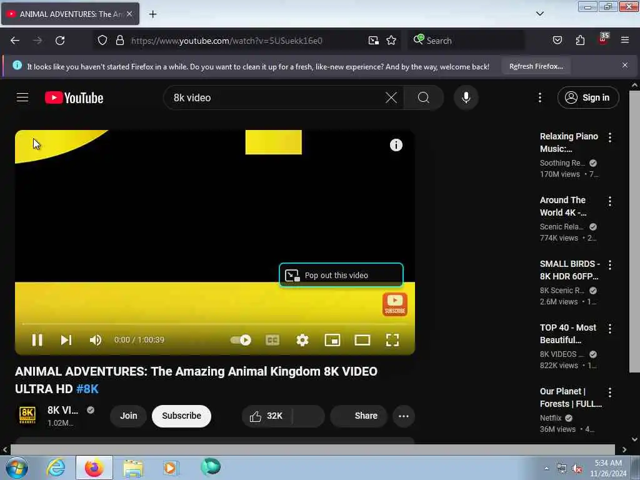Viewport: 640px width, 480px height.
Task: Open Our Planet Forests video
Action: (571, 397)
